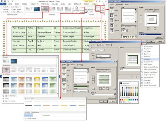Open Border Styles in the ribbon
The height and width of the screenshot is (121, 166).
tap(82, 10)
